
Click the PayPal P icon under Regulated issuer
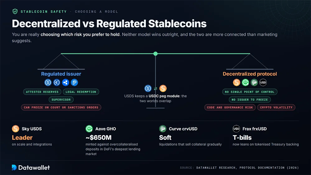point(74,82)
